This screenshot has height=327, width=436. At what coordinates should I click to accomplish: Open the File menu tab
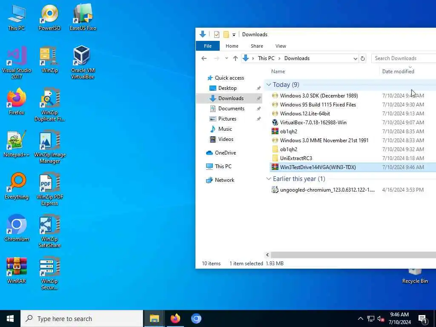pyautogui.click(x=208, y=46)
